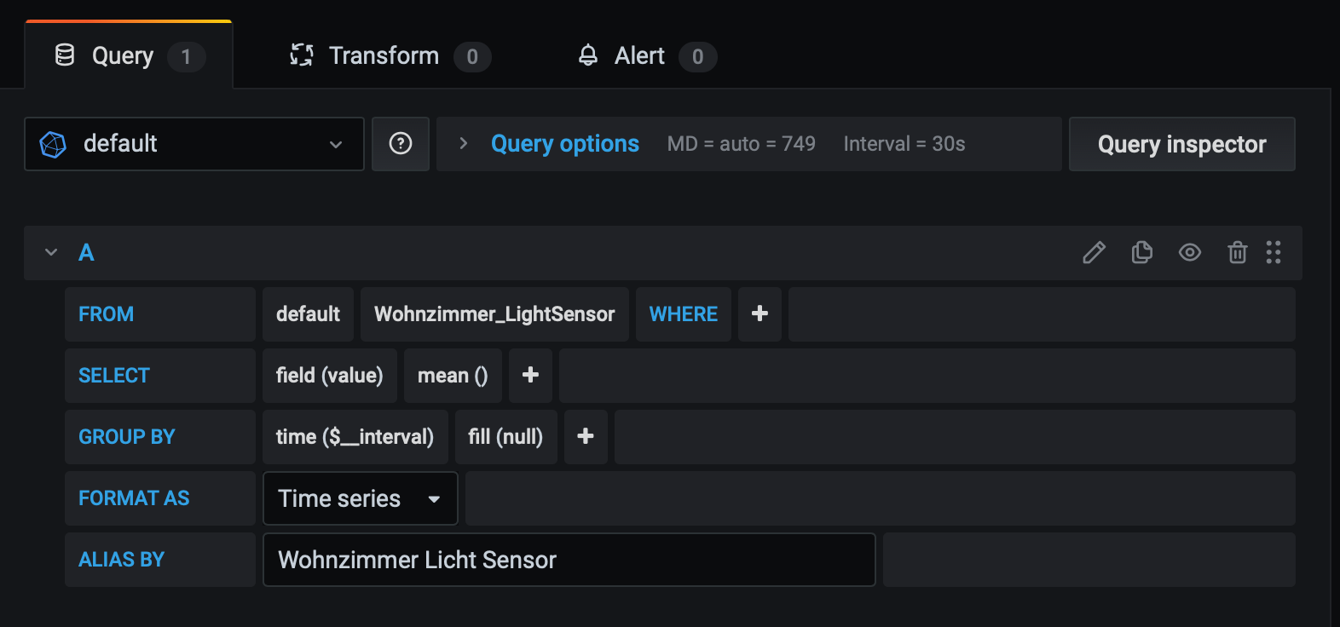Collapse query A with the chevron

[x=51, y=252]
